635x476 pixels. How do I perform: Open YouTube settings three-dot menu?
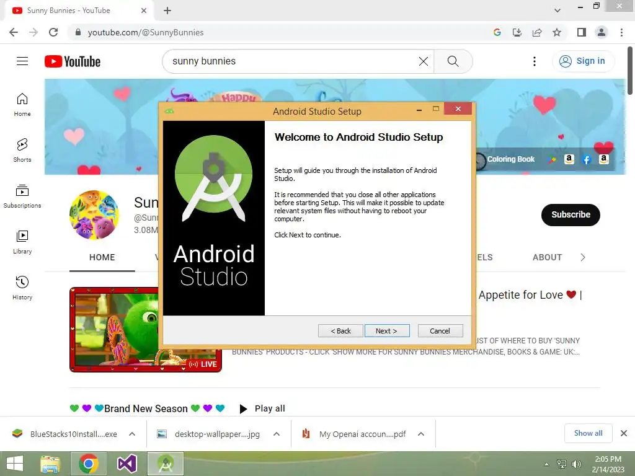tap(535, 61)
